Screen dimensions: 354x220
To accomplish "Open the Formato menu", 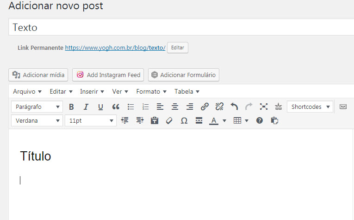I will (x=151, y=92).
